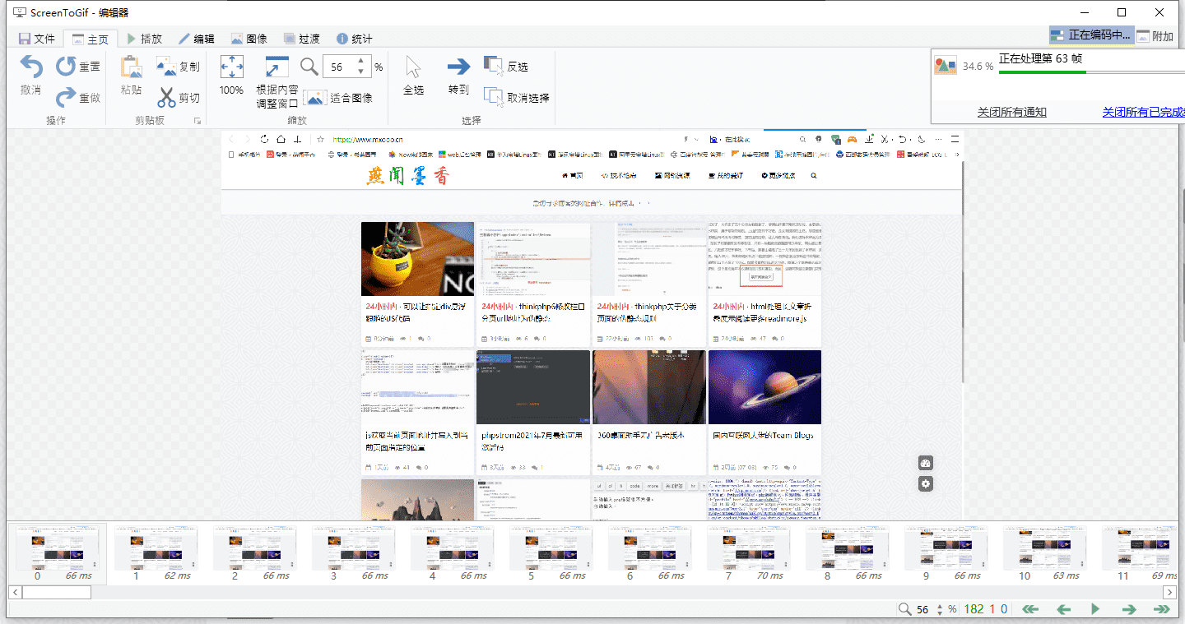Click the Copy (复制) icon

click(x=166, y=67)
